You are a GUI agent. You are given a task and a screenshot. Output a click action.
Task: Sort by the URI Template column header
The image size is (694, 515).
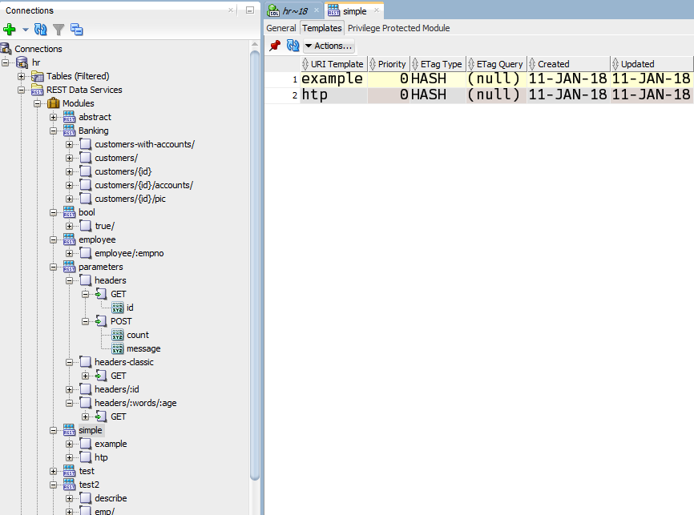coord(337,64)
